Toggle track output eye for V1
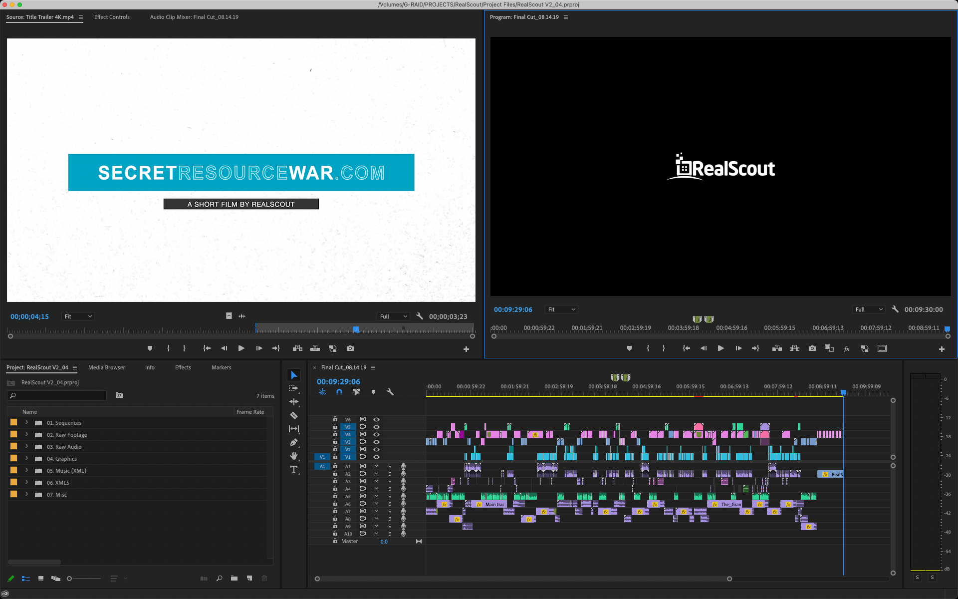The image size is (958, 599). pyautogui.click(x=376, y=457)
